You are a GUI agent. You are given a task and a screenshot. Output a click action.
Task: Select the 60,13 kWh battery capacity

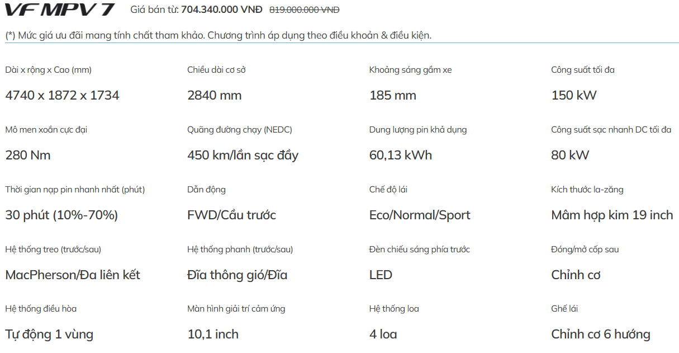click(x=401, y=155)
